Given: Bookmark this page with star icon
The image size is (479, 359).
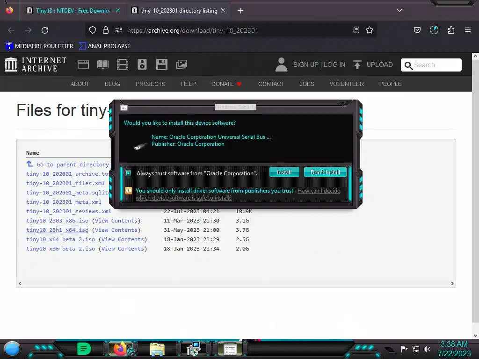Looking at the screenshot, I should (x=370, y=30).
